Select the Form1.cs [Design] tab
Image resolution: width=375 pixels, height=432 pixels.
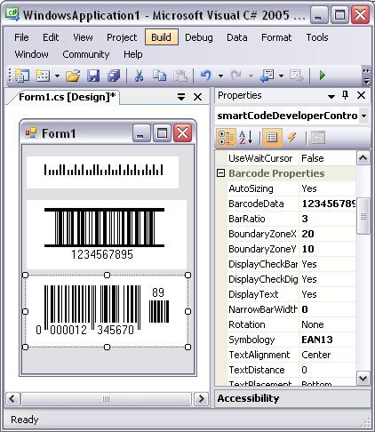click(x=67, y=97)
